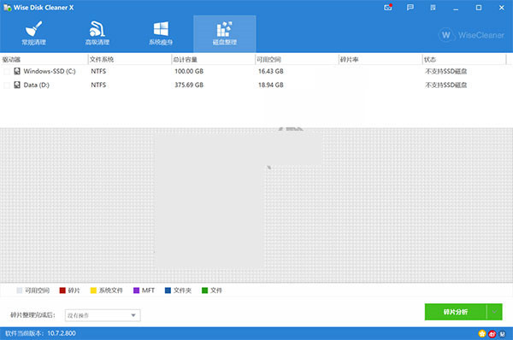Sort by the 文件系统 column header
Viewport: 513px width, 340px height.
point(130,60)
